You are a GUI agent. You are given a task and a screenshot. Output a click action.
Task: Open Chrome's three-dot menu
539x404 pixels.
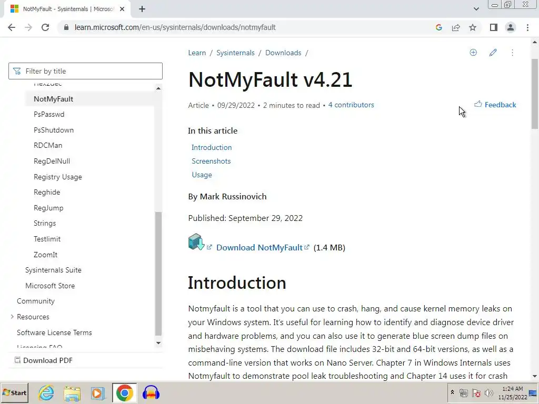[x=527, y=27]
